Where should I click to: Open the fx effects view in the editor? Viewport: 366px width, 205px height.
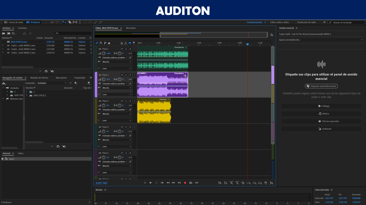(x=101, y=43)
